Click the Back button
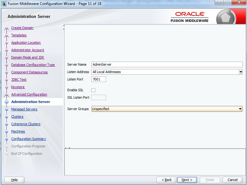This screenshot has height=185, width=247. 167,180
